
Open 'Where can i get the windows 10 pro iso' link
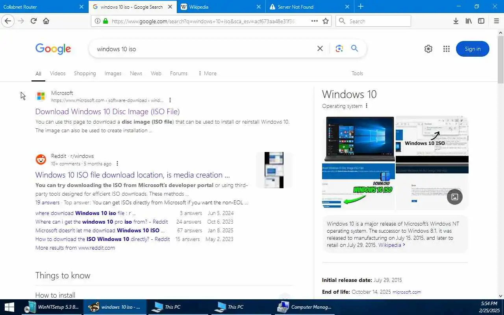pos(102,222)
